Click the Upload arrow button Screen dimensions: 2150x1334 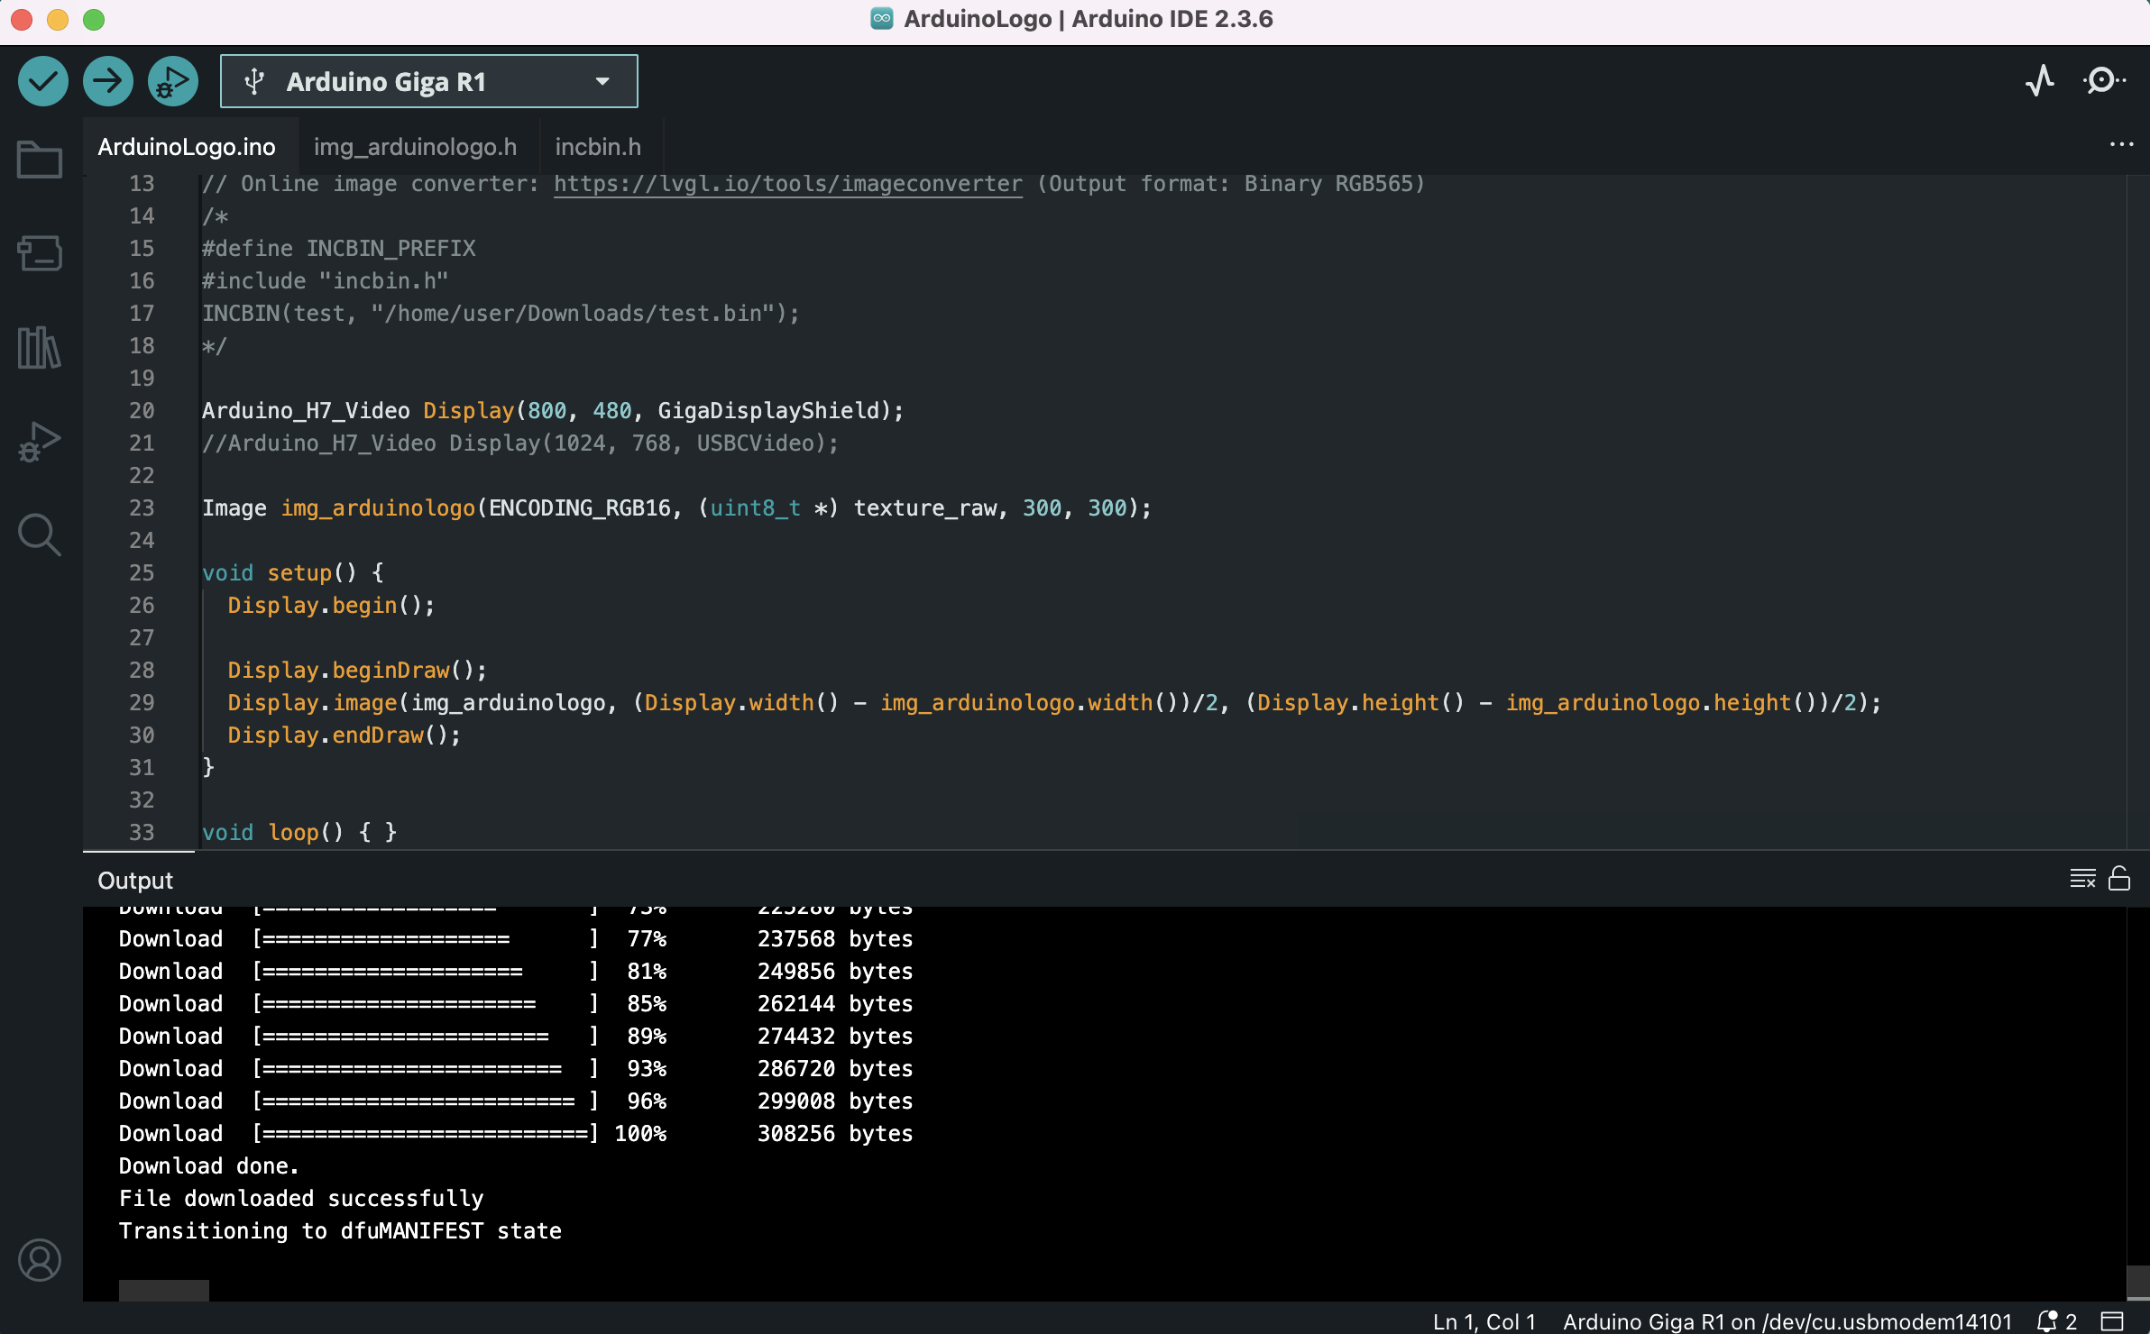point(107,81)
